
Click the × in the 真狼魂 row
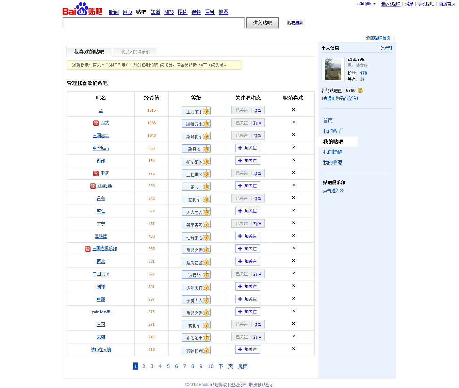(293, 236)
